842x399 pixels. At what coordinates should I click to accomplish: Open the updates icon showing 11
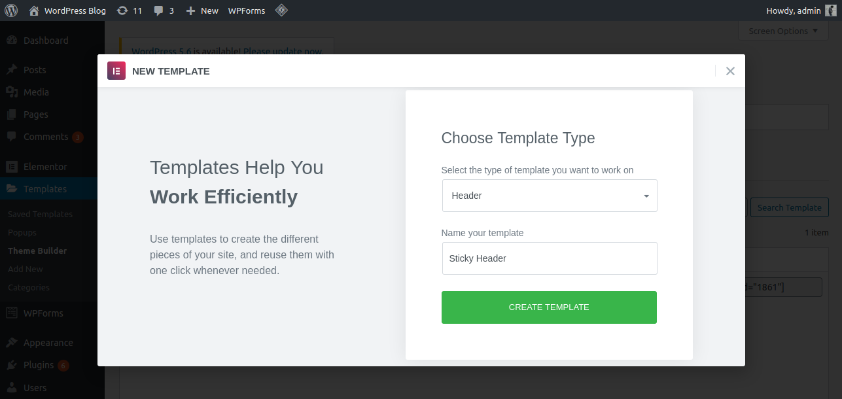coord(122,10)
